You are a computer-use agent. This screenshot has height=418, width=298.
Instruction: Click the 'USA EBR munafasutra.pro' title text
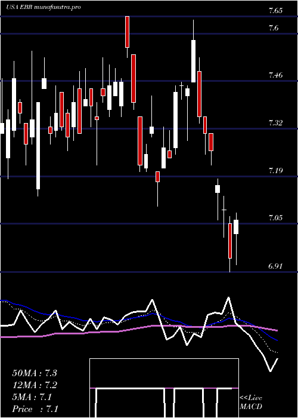tap(43, 7)
